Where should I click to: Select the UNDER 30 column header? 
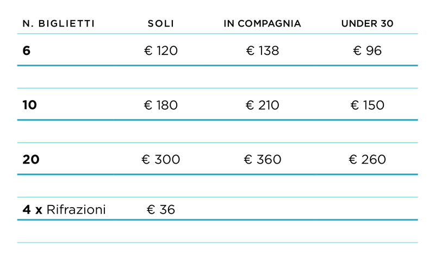367,24
